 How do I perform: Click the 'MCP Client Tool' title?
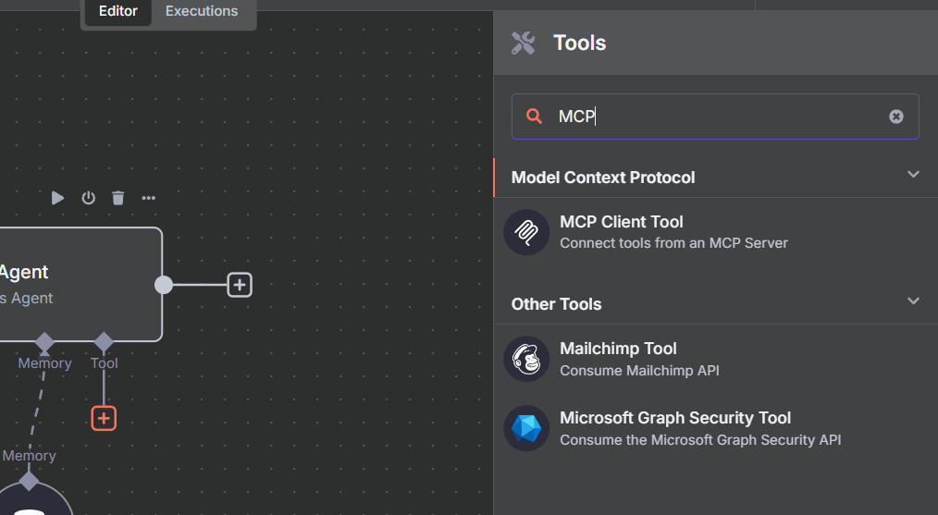coord(621,222)
